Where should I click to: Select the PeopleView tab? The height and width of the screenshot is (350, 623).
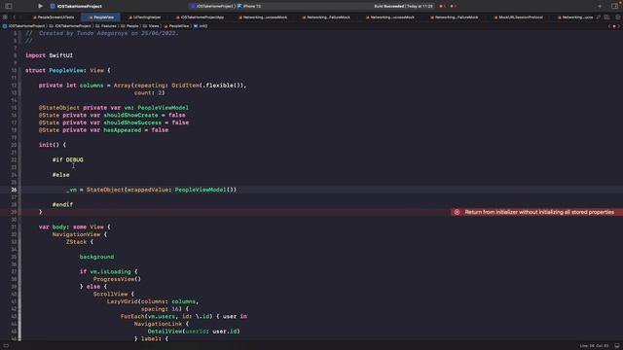pos(101,17)
